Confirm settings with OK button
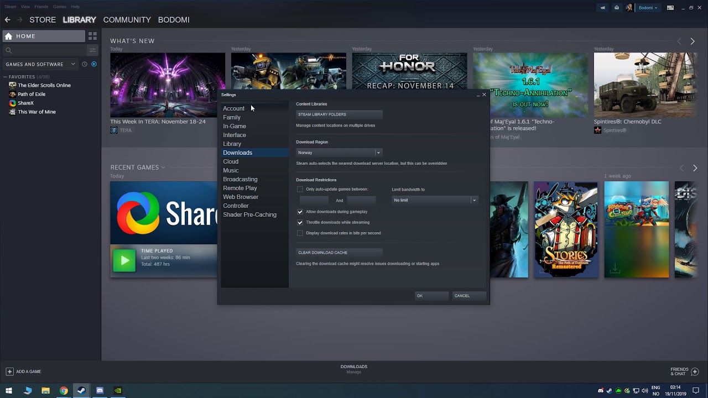 pos(432,296)
